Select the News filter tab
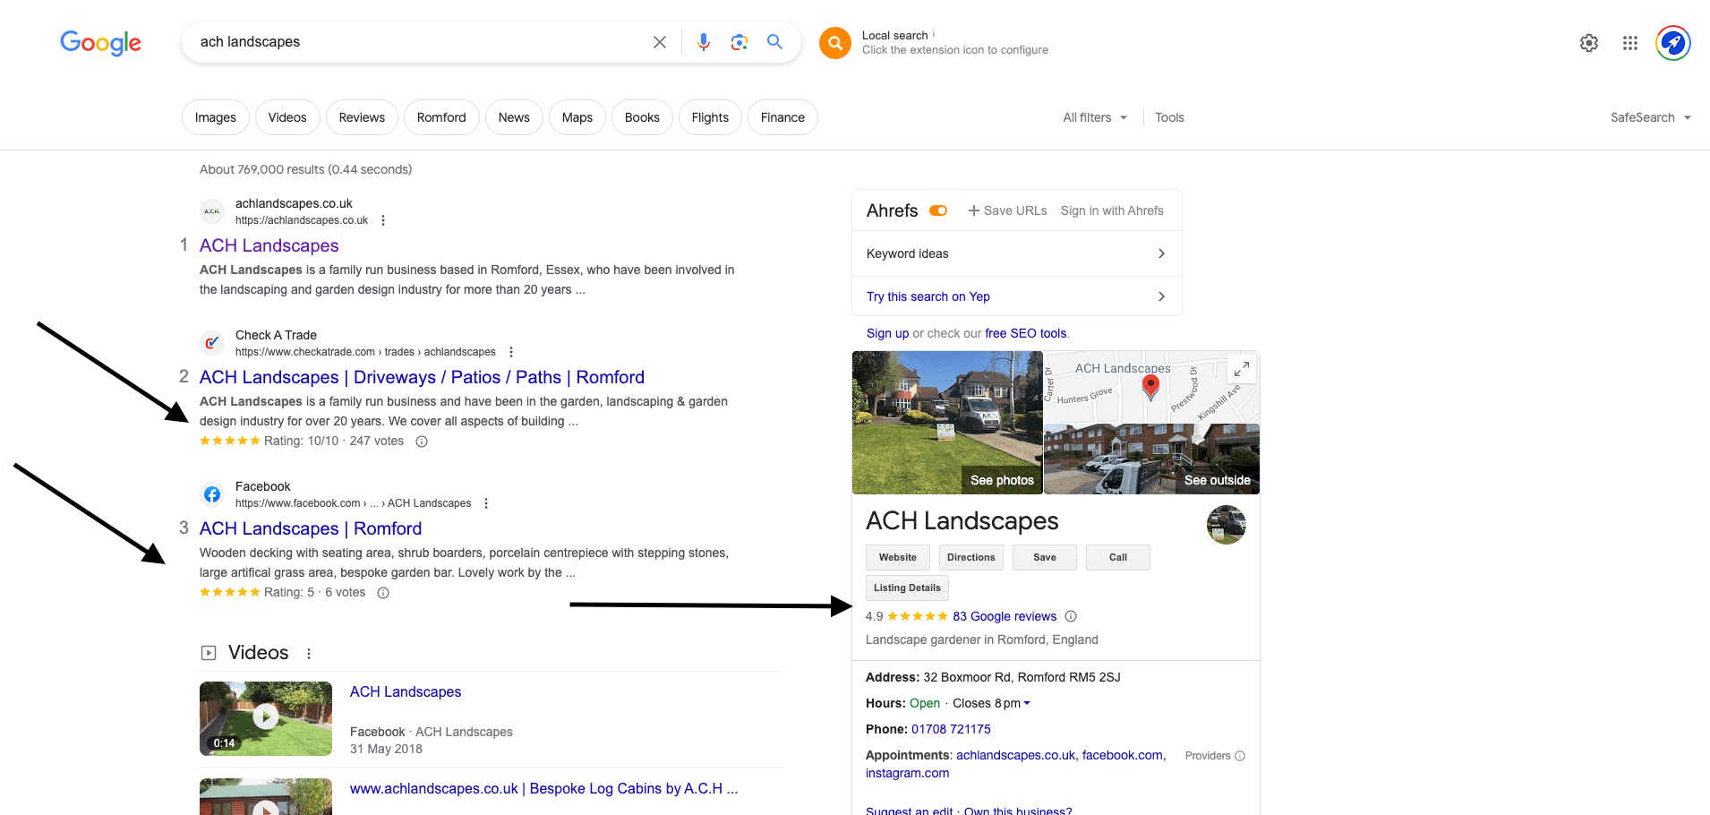Viewport: 1710px width, 815px height. tap(514, 117)
